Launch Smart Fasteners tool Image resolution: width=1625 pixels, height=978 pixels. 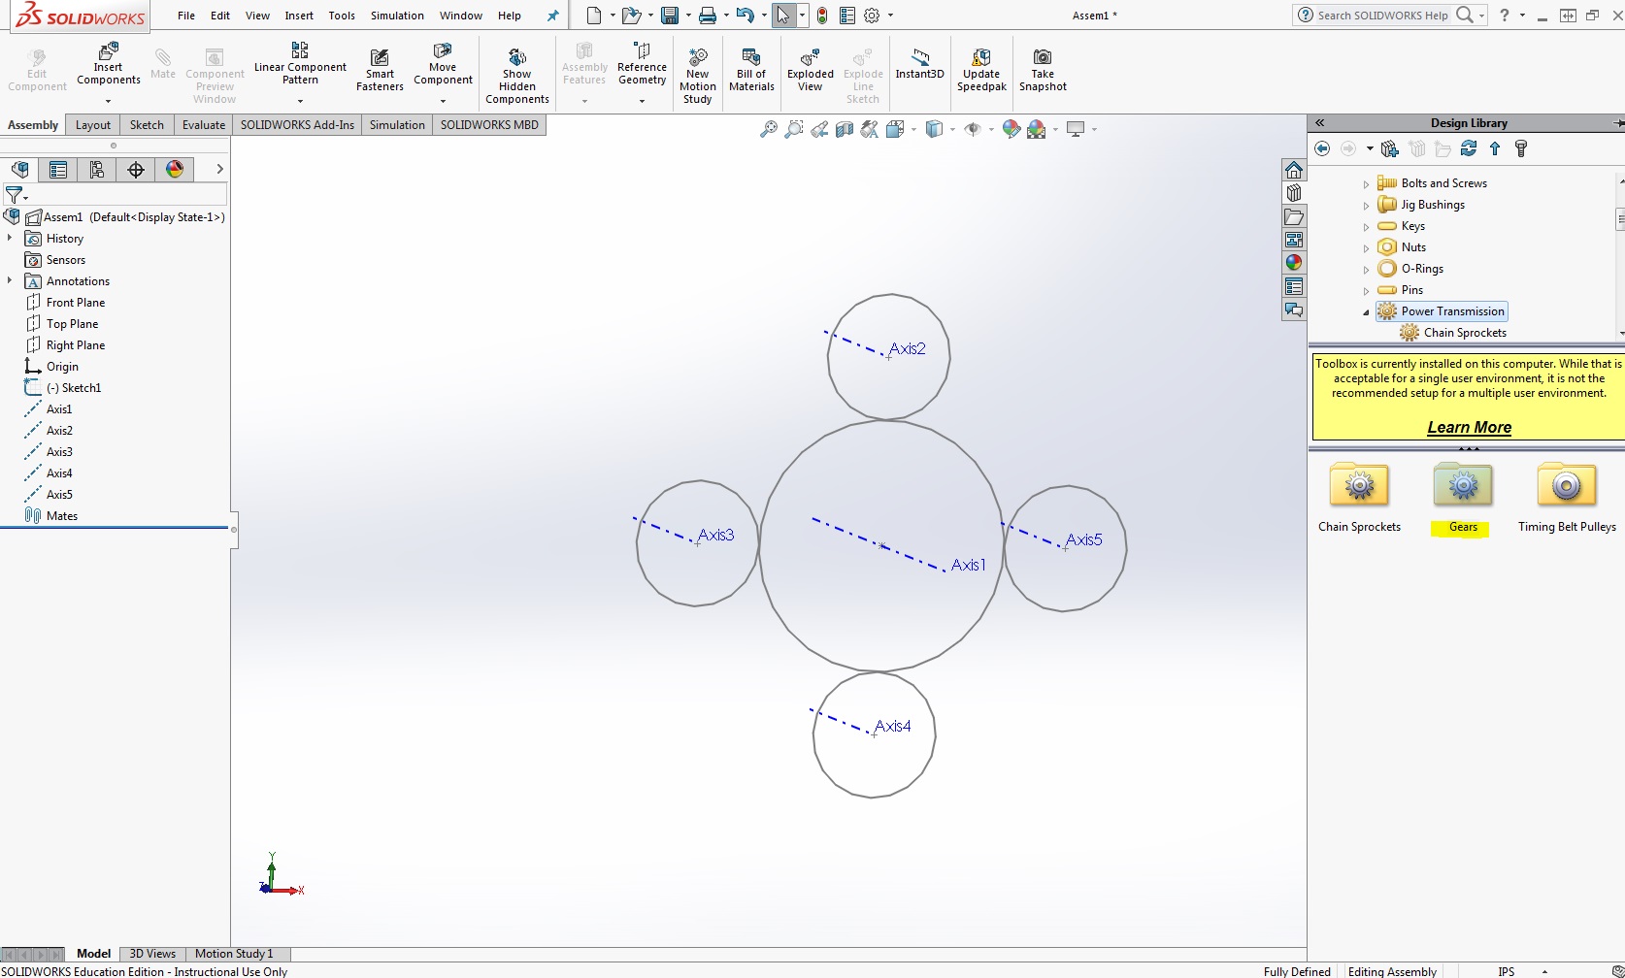tap(380, 70)
